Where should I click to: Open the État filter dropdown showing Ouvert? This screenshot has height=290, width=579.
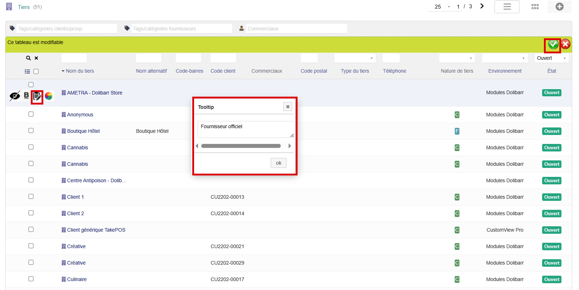coord(551,58)
